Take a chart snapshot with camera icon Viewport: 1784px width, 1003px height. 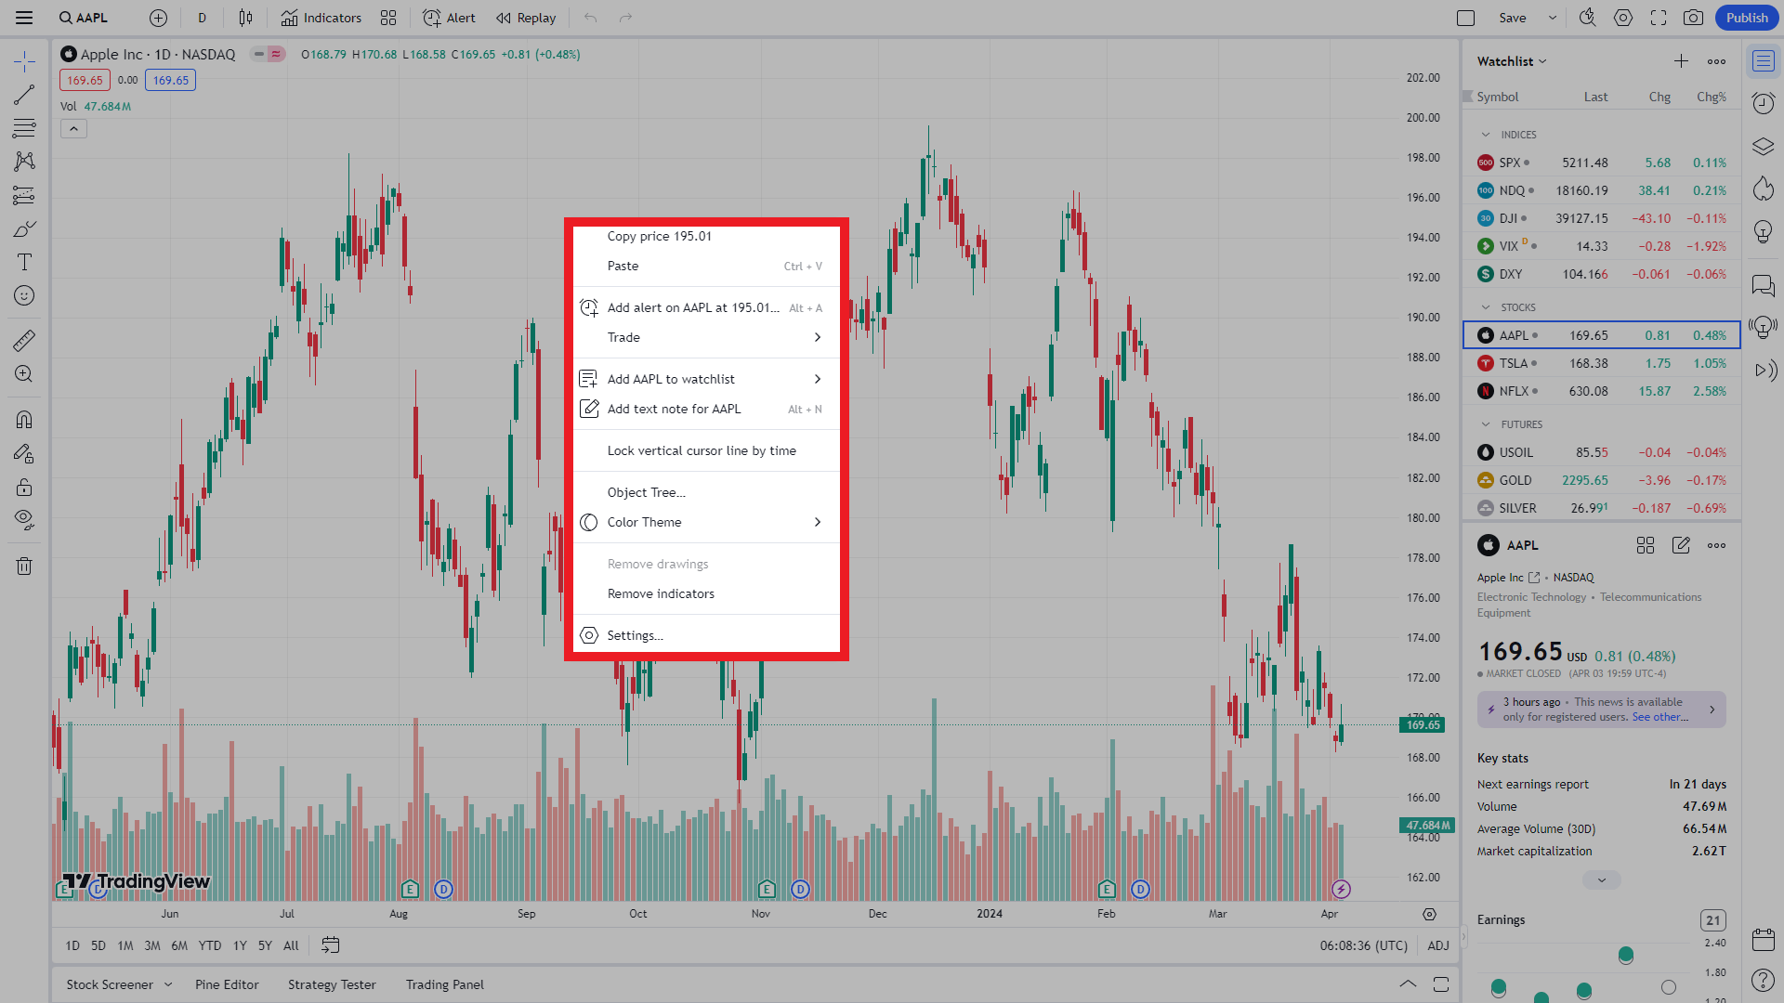click(1693, 18)
